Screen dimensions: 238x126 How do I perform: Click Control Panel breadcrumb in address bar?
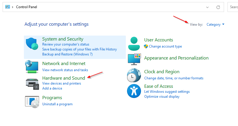coord(27,7)
